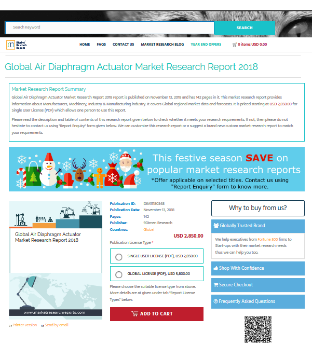Expand the Frequently Asked Questions section

pos(258,301)
